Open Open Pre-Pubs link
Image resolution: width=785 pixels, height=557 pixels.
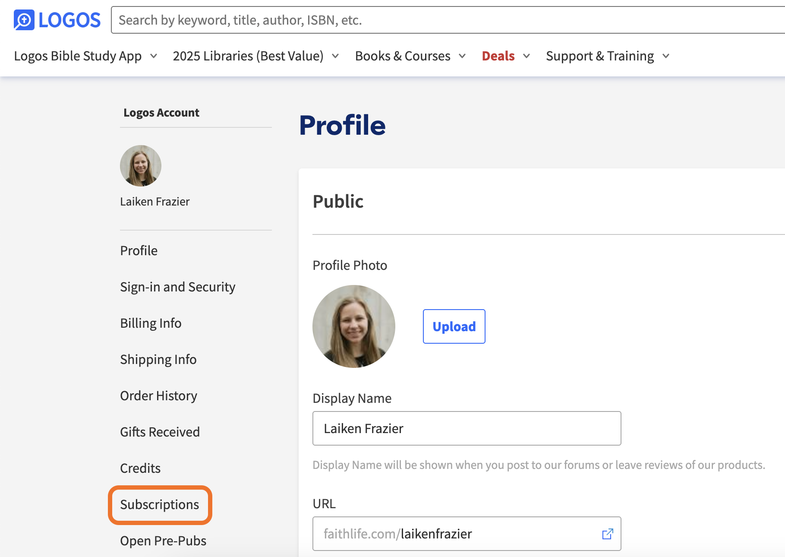163,541
